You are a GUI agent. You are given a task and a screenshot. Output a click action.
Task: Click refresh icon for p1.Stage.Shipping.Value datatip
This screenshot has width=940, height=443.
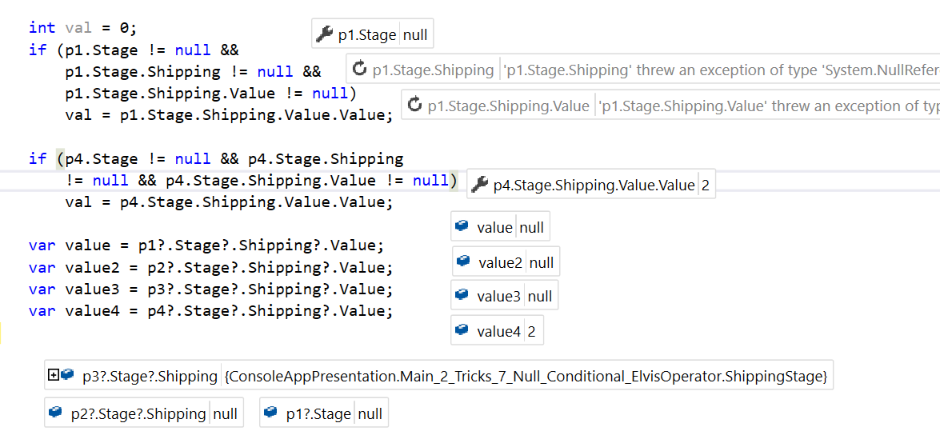tap(414, 106)
